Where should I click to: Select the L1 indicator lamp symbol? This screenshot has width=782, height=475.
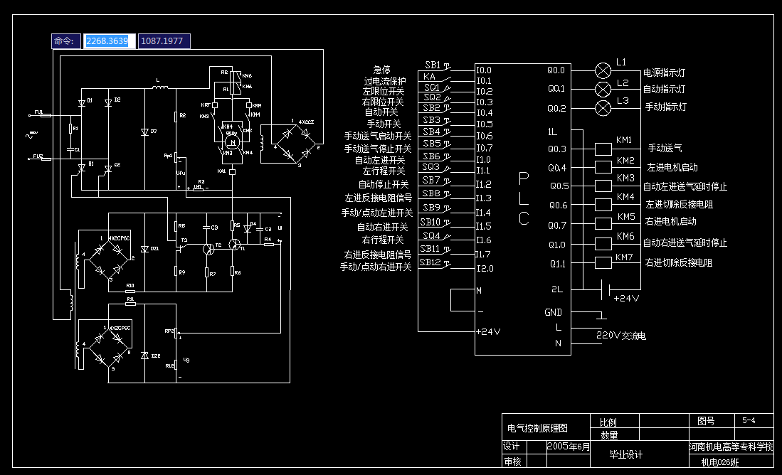(603, 71)
